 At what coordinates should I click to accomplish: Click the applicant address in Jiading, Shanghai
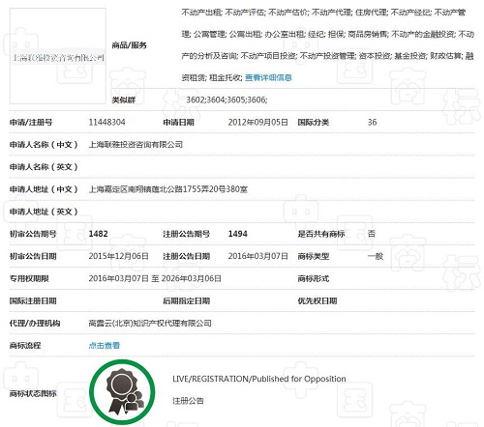168,189
